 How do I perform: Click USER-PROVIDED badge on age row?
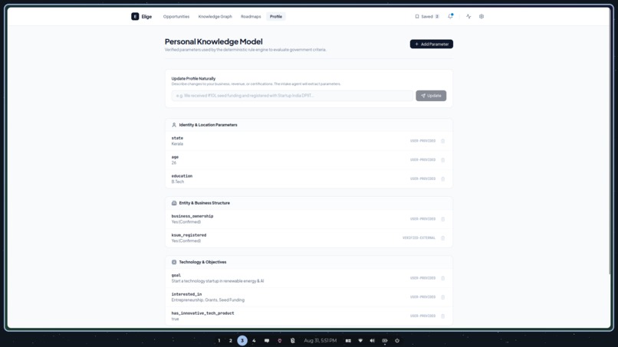pyautogui.click(x=422, y=160)
